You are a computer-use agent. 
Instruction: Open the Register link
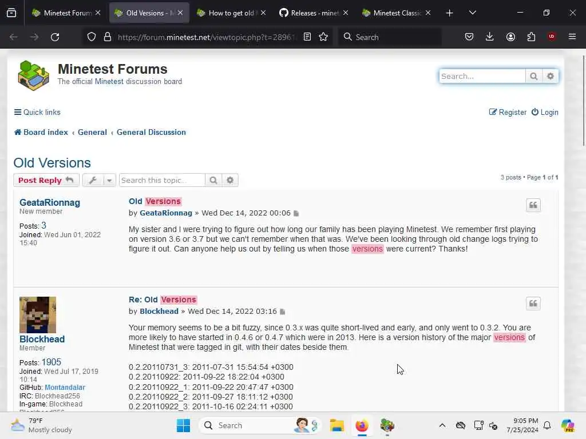[x=508, y=113]
